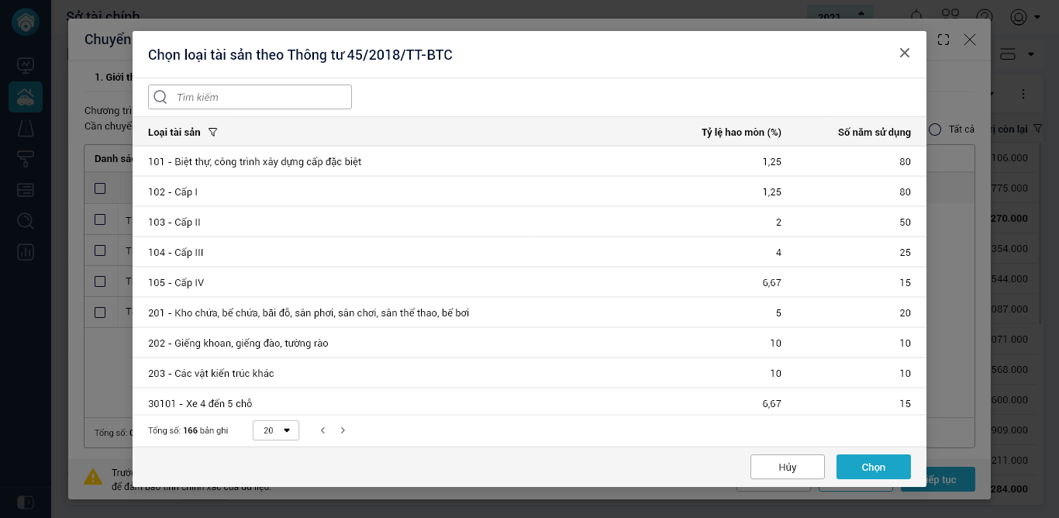The height and width of the screenshot is (518, 1059).
Task: Toggle fullscreen for the background dialog
Action: [943, 40]
